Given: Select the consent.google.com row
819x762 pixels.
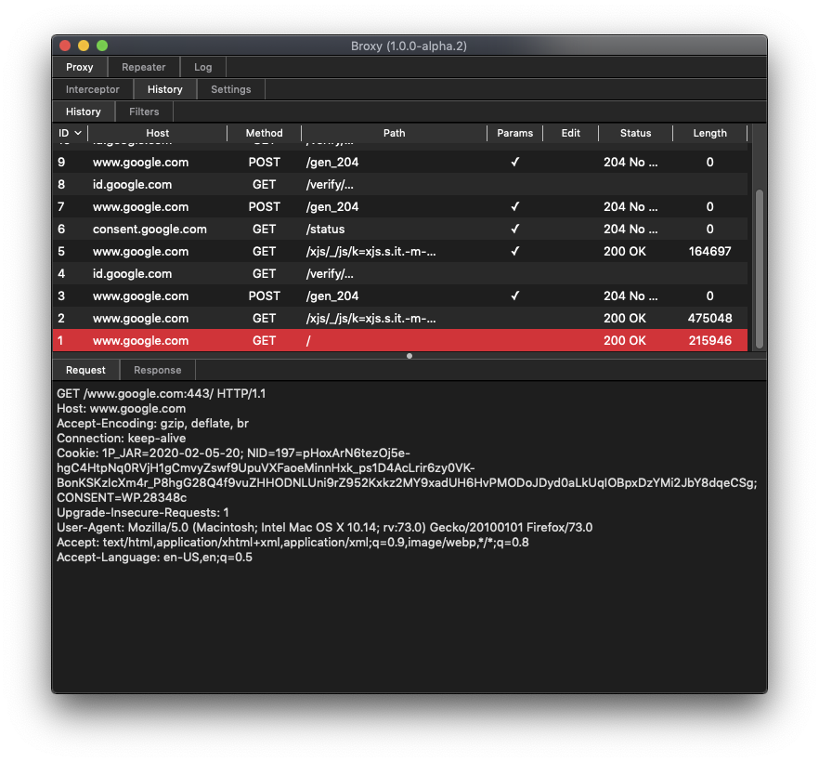Looking at the screenshot, I should click(x=400, y=229).
